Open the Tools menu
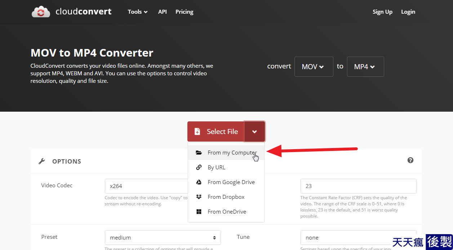The width and height of the screenshot is (453, 250). 138,12
